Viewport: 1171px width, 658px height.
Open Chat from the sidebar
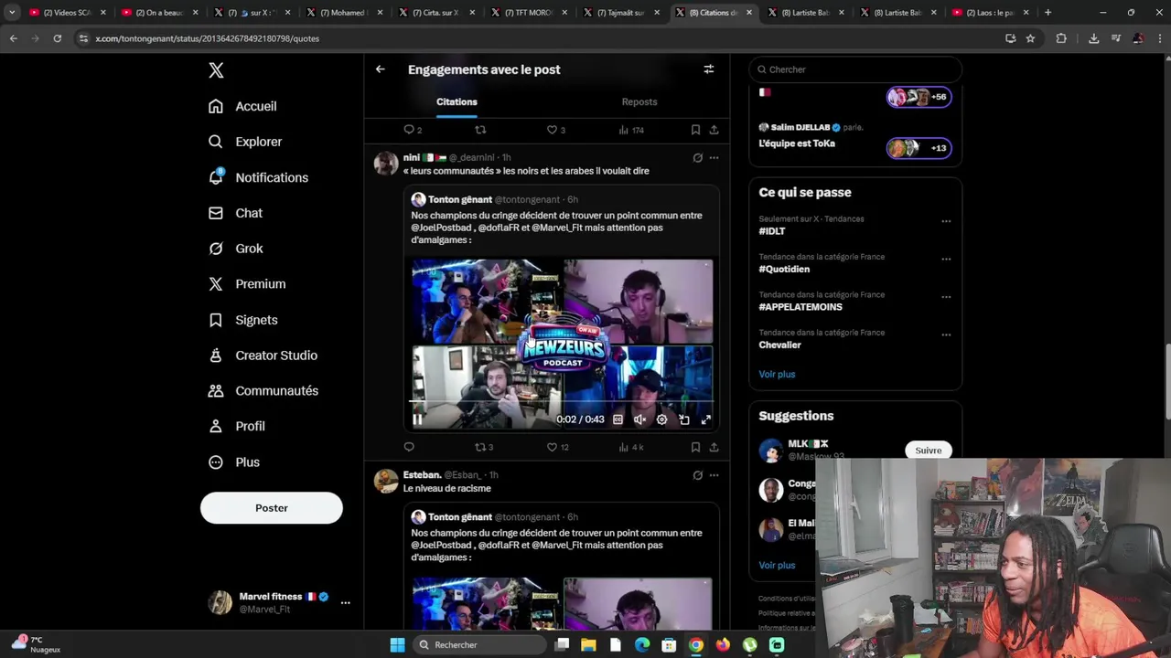click(x=236, y=213)
